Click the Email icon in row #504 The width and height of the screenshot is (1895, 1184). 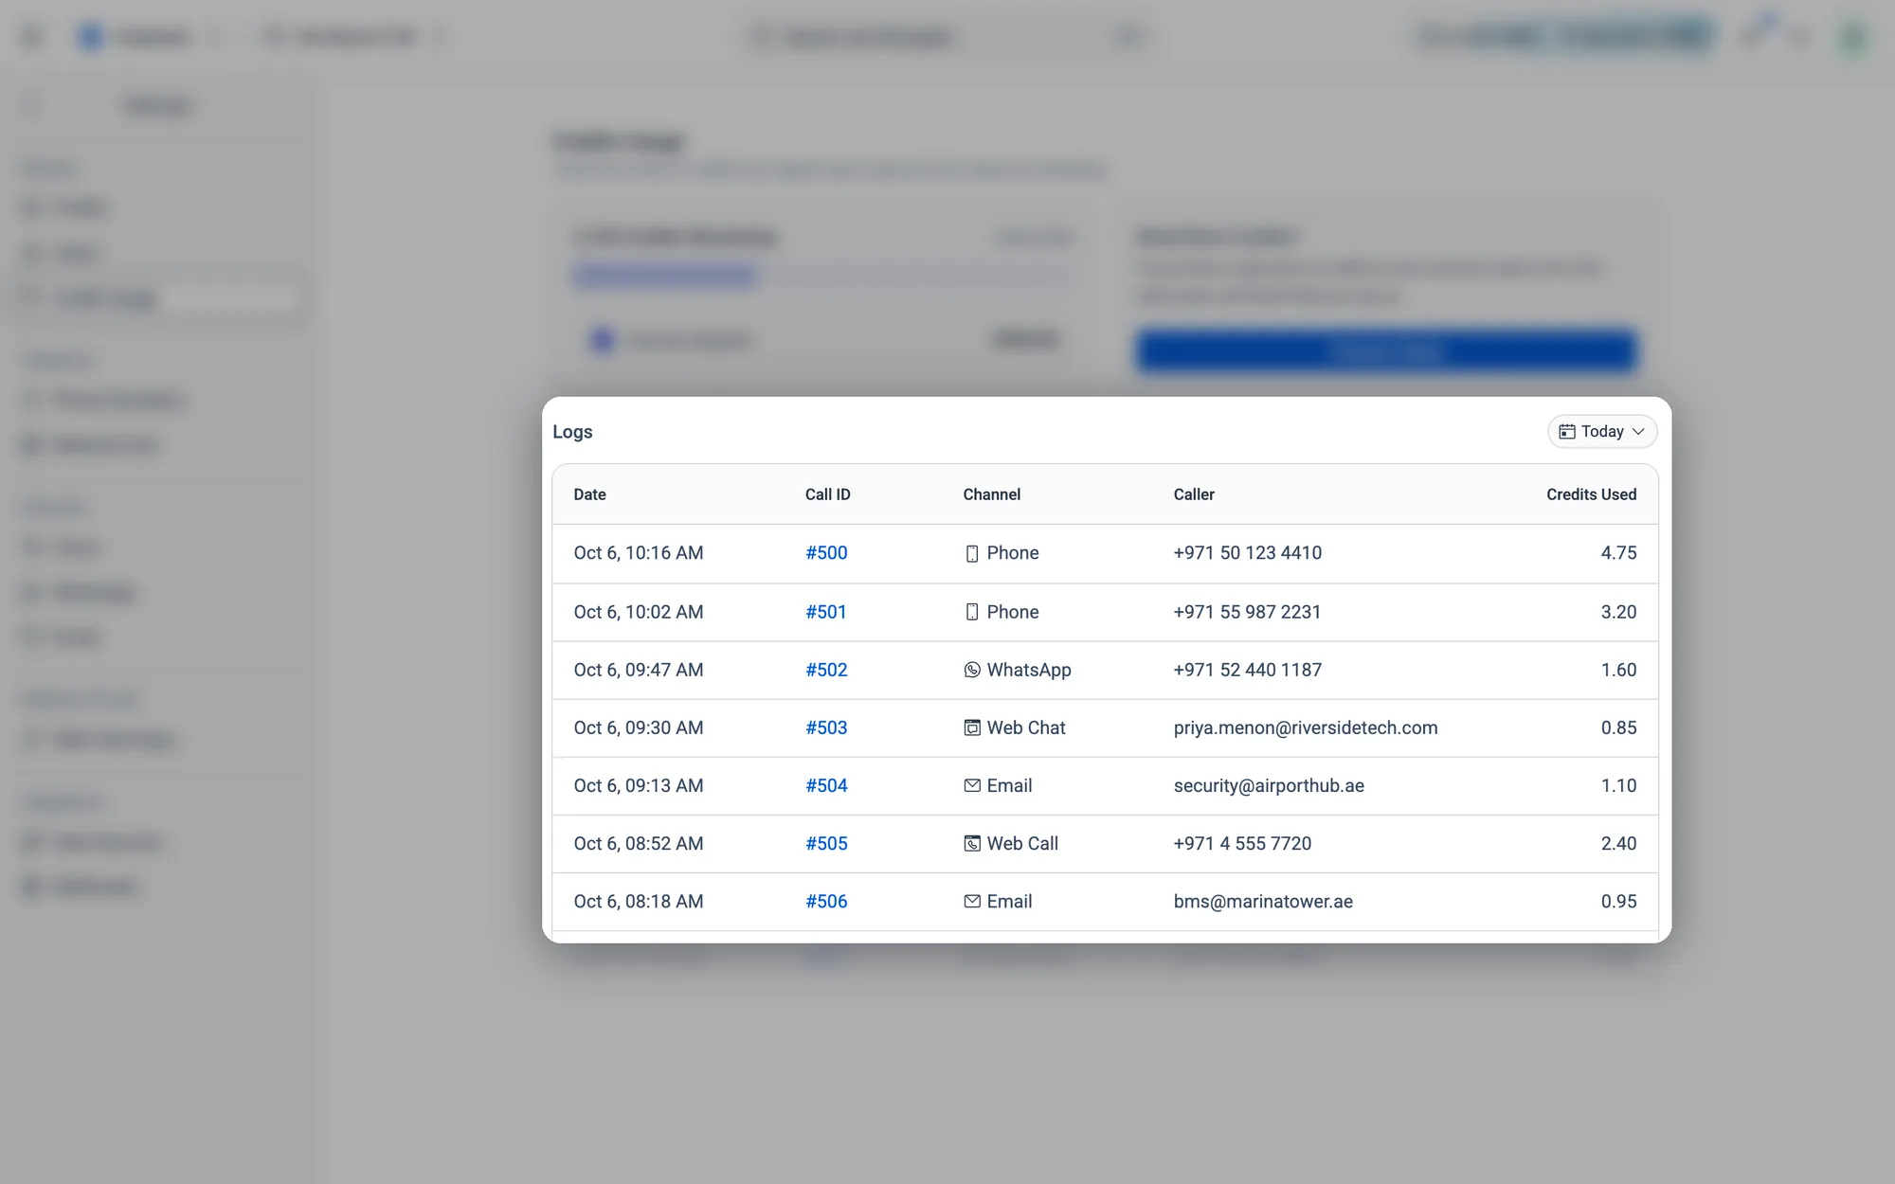coord(972,785)
